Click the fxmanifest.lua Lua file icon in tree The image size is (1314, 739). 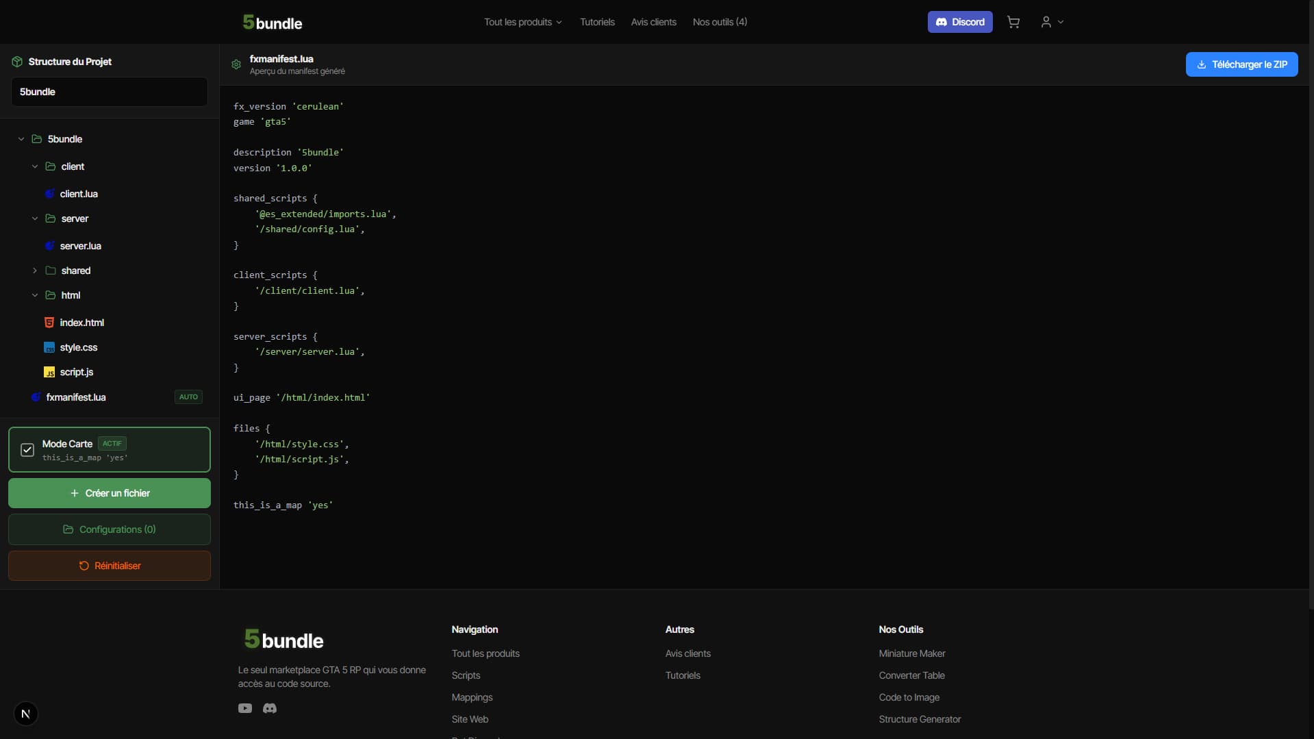pyautogui.click(x=36, y=397)
